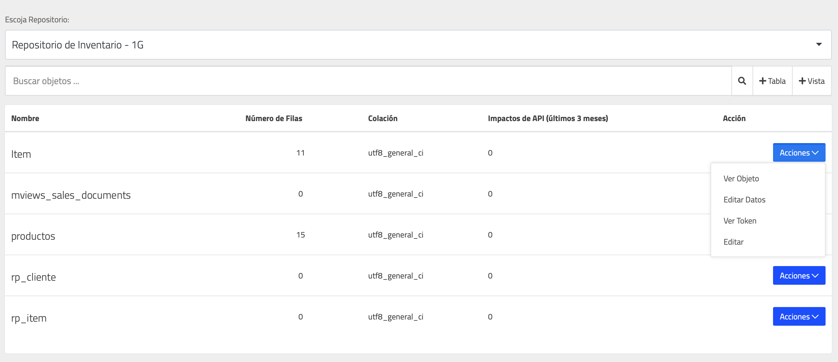The image size is (838, 362).
Task: Click the Número de Filas column header
Action: (x=274, y=118)
